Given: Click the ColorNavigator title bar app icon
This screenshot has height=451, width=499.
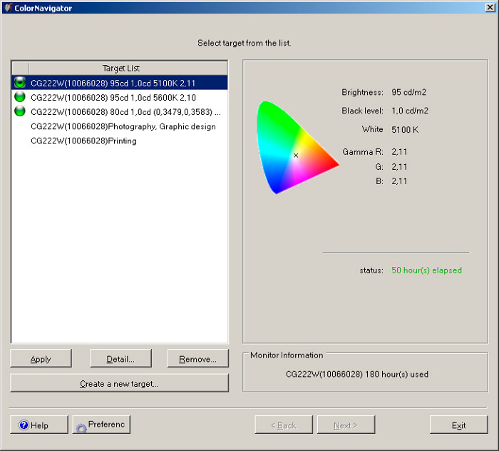Looking at the screenshot, I should coord(8,8).
